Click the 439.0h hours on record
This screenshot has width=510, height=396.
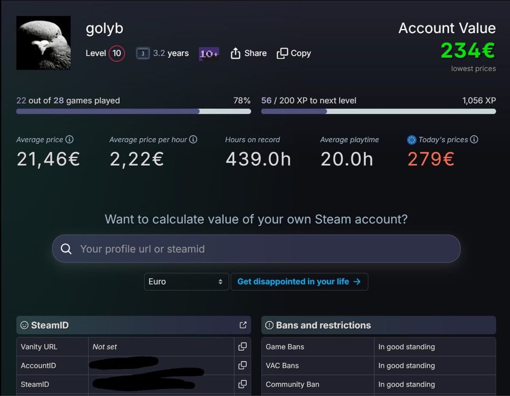click(x=258, y=159)
